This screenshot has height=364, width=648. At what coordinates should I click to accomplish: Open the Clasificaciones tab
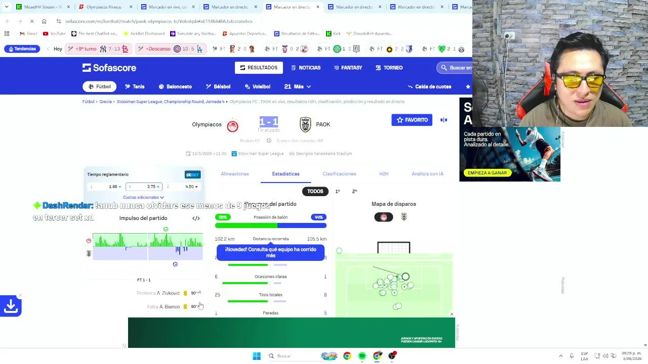[339, 174]
